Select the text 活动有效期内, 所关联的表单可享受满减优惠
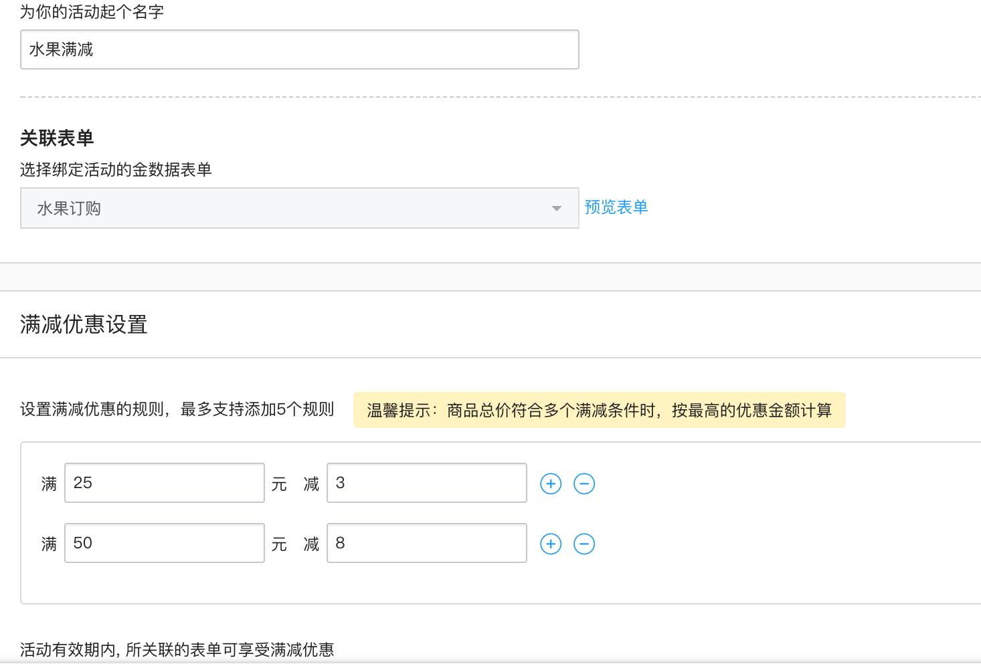The image size is (981, 666). click(177, 649)
